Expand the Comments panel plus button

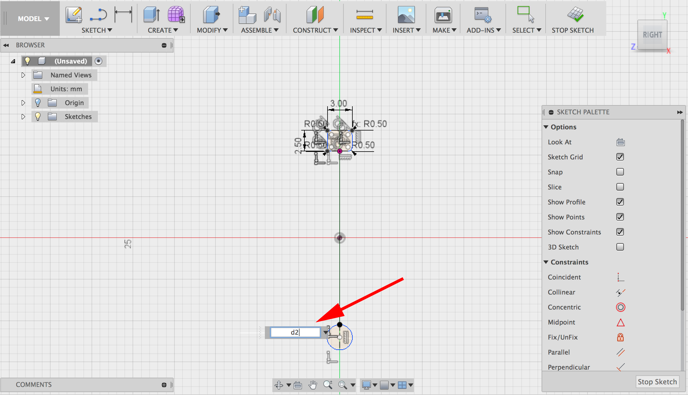coord(164,385)
